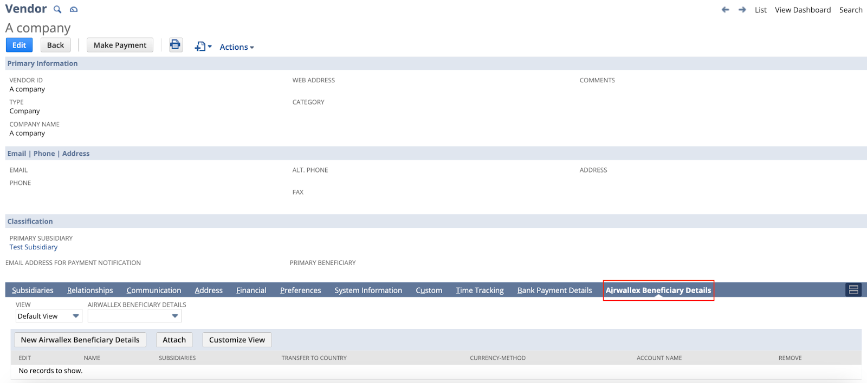Viewport: 867px width, 383px height.
Task: Open Airwallex Beneficiary Details filter dropdown
Action: [134, 316]
